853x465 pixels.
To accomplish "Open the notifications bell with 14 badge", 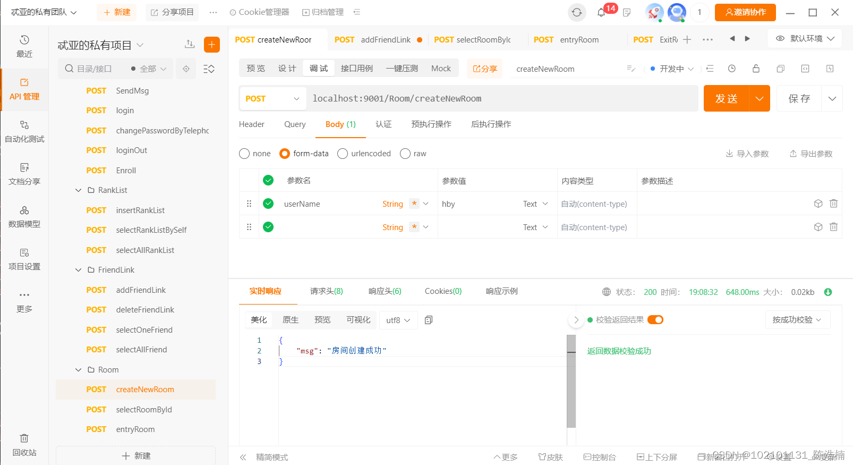I will (x=601, y=12).
